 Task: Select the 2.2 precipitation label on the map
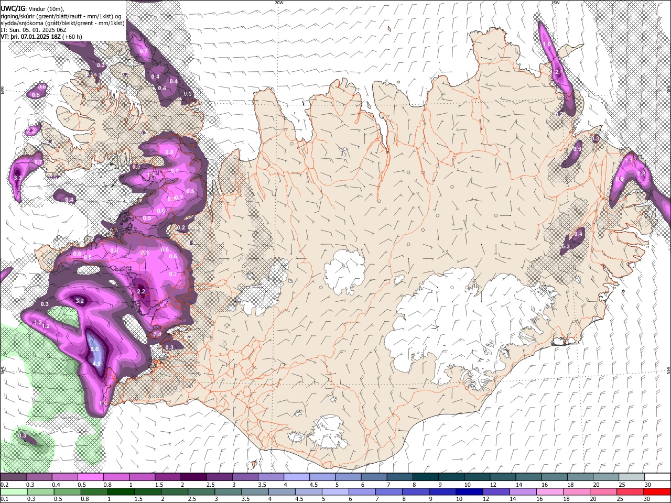[140, 291]
